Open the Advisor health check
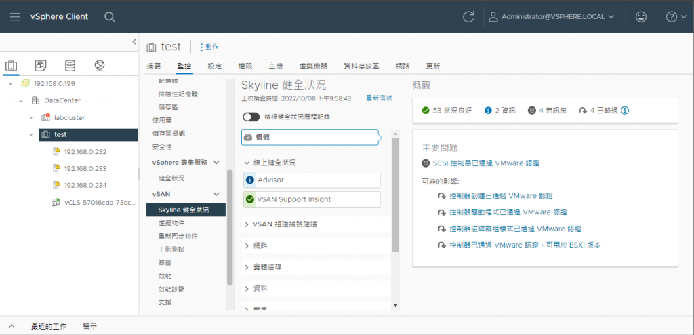 (312, 180)
